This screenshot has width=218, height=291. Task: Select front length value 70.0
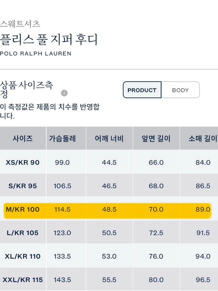[156, 209]
